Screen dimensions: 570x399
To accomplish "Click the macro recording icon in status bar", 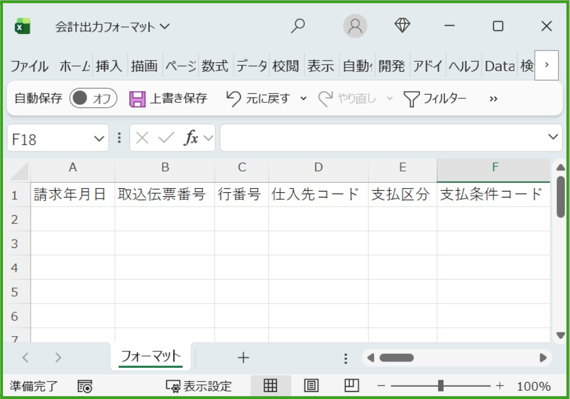I will click(86, 386).
